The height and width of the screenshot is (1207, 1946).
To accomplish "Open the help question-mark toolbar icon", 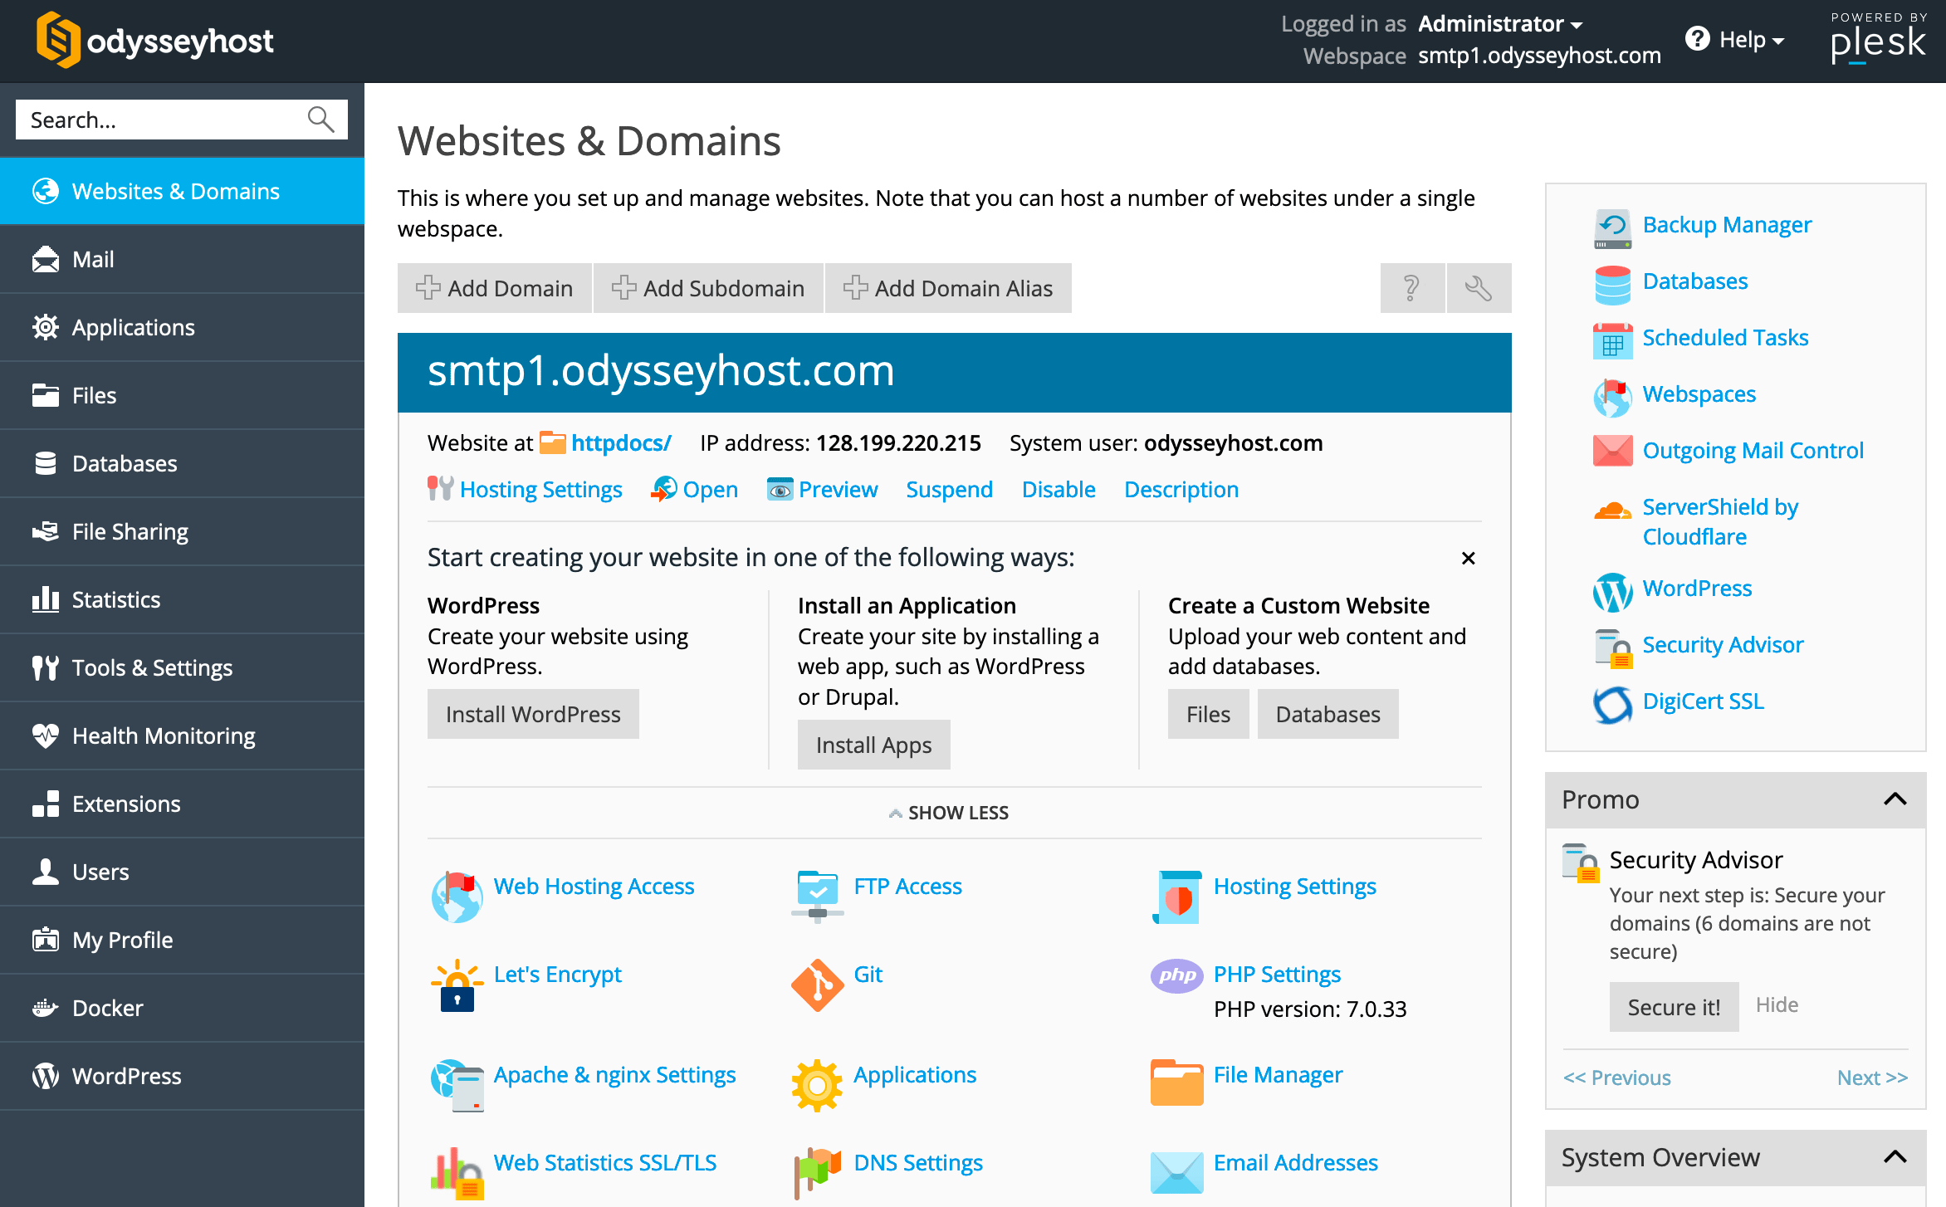I will pyautogui.click(x=1411, y=288).
